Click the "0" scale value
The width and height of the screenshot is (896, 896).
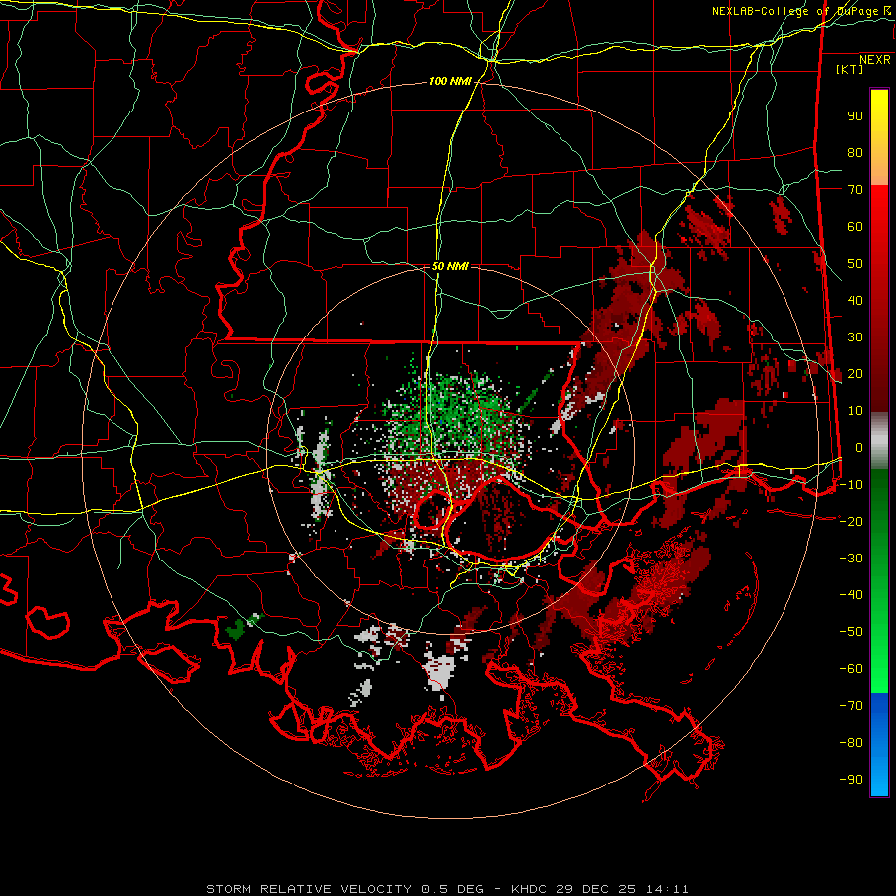pos(859,447)
